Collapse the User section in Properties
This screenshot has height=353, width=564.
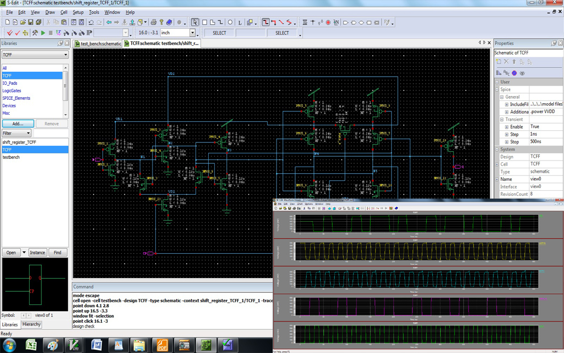point(497,82)
